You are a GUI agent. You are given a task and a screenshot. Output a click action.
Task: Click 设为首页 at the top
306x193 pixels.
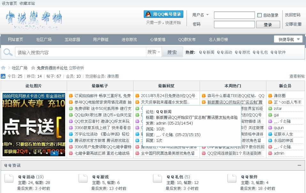[x=9, y=3]
